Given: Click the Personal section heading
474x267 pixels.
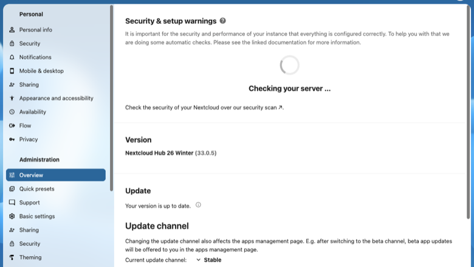Looking at the screenshot, I should click(x=31, y=14).
